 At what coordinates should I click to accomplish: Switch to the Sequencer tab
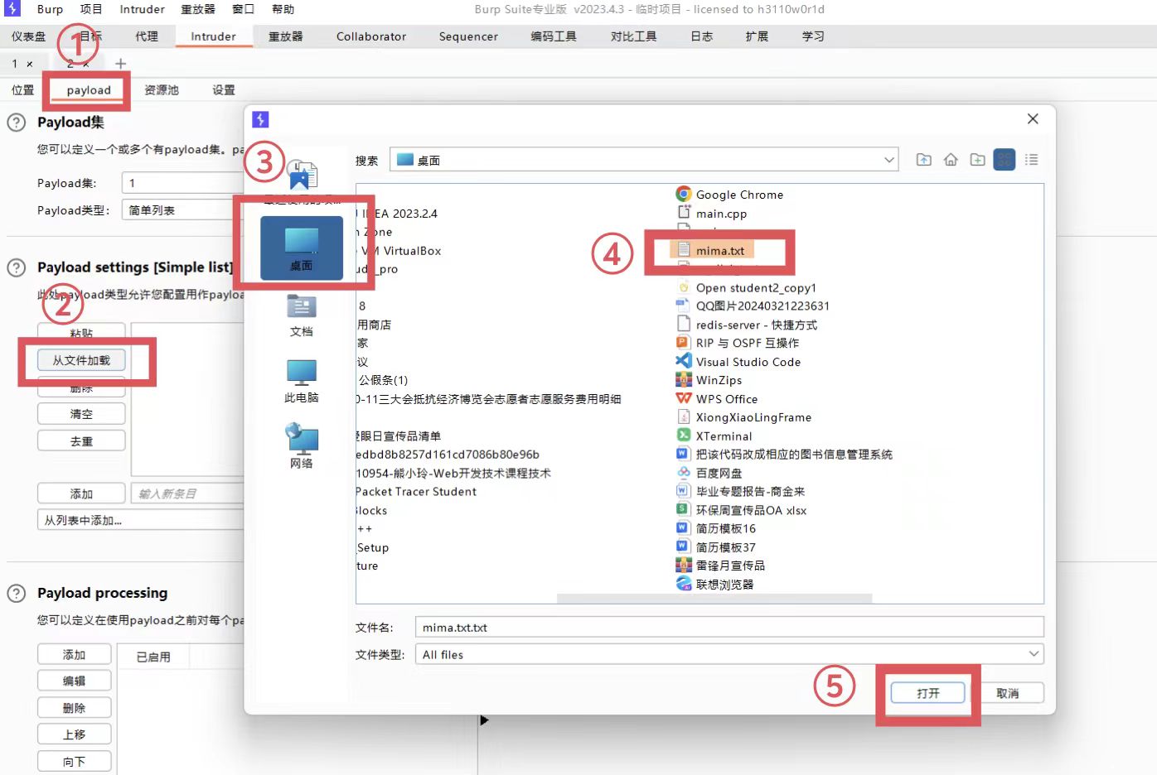pos(468,36)
